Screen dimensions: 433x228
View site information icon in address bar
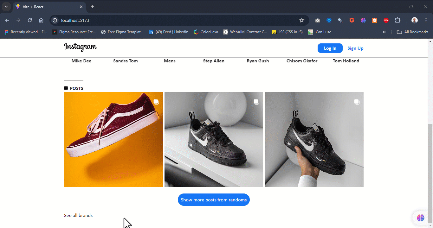click(55, 20)
